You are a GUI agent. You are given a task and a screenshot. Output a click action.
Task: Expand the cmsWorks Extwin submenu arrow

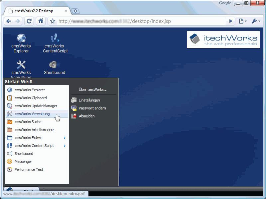[x=65, y=138]
